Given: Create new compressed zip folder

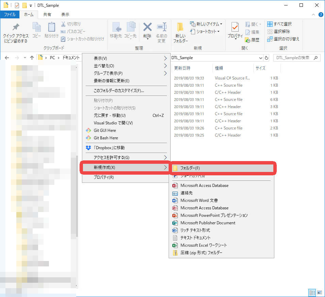Looking at the screenshot, I should pos(201,253).
